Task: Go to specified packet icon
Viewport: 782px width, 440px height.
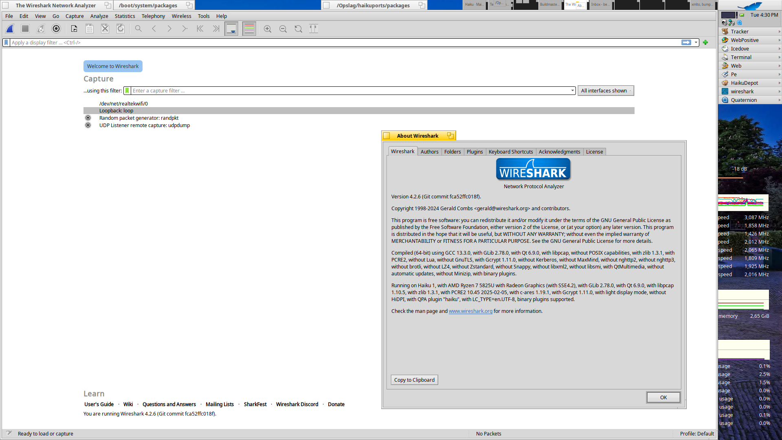Action: 185,29
